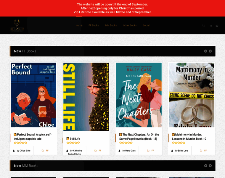The width and height of the screenshot is (225, 178).
Task: Click author icon beside Haley Cass
Action: tap(119, 151)
